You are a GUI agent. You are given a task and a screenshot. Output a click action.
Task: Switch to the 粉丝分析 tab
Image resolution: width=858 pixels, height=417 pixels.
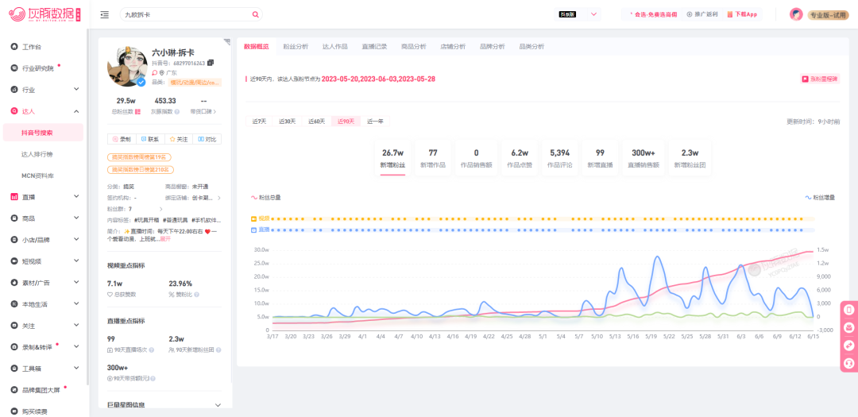coord(296,47)
